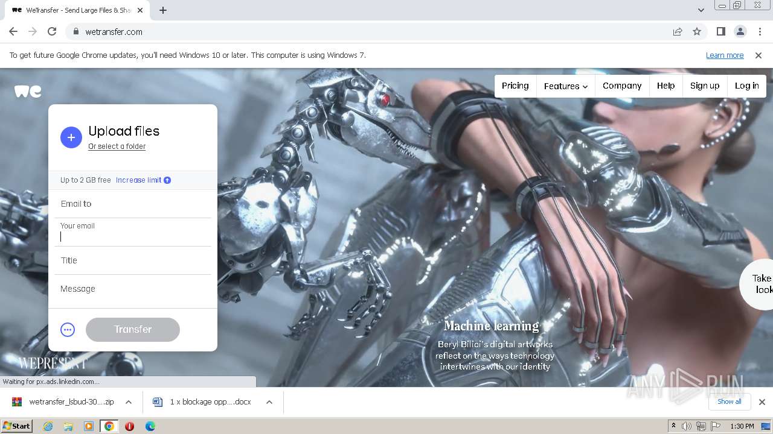773x434 pixels.
Task: Open media player icon in taskbar
Action: pyautogui.click(x=89, y=426)
